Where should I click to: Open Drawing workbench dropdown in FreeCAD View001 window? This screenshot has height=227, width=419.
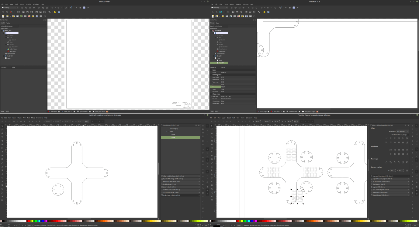tap(220, 8)
